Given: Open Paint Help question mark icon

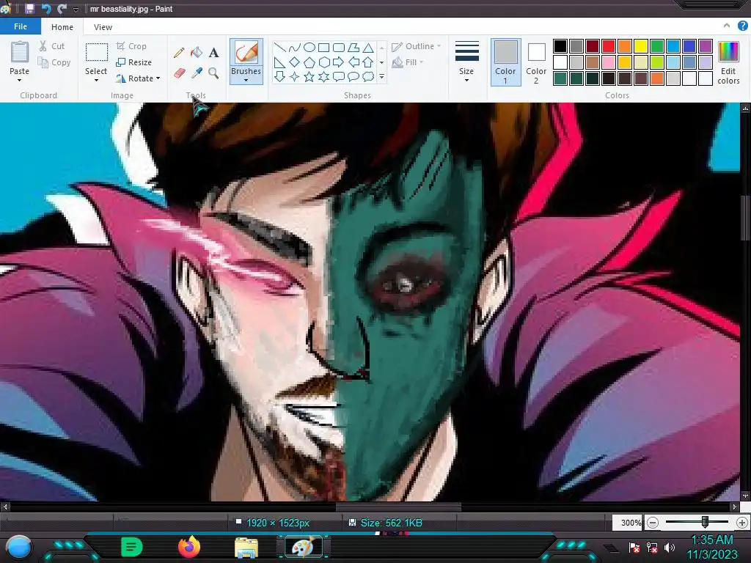Looking at the screenshot, I should (743, 26).
